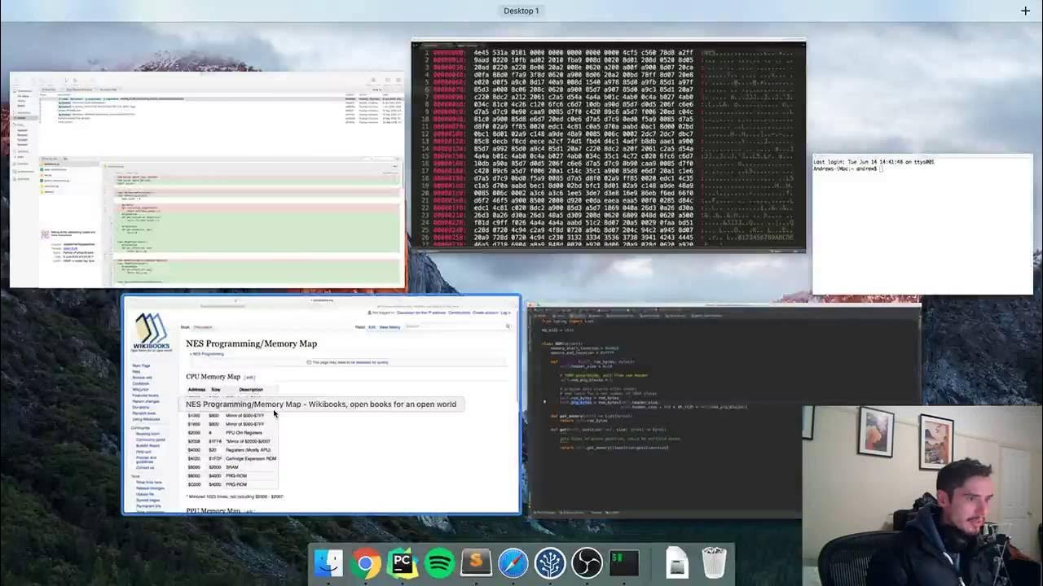Click the Read tab on Wikibooks page

(x=360, y=326)
